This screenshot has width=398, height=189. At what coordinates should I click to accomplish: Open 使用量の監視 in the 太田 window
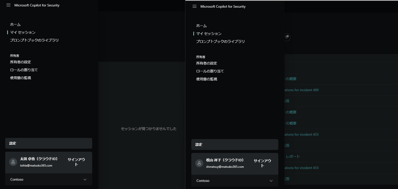coord(20,78)
